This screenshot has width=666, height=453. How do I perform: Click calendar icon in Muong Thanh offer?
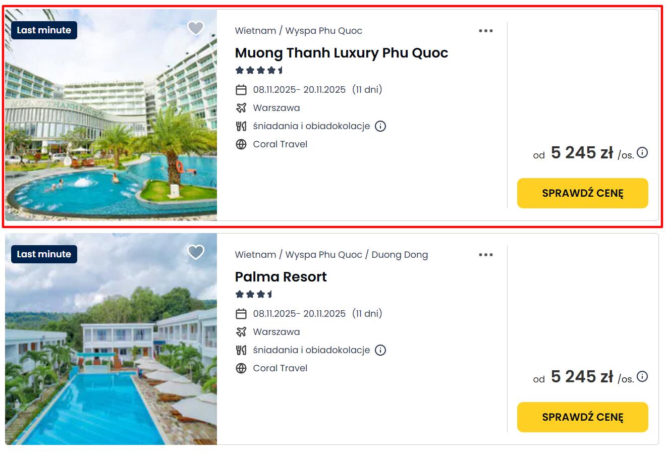point(241,90)
